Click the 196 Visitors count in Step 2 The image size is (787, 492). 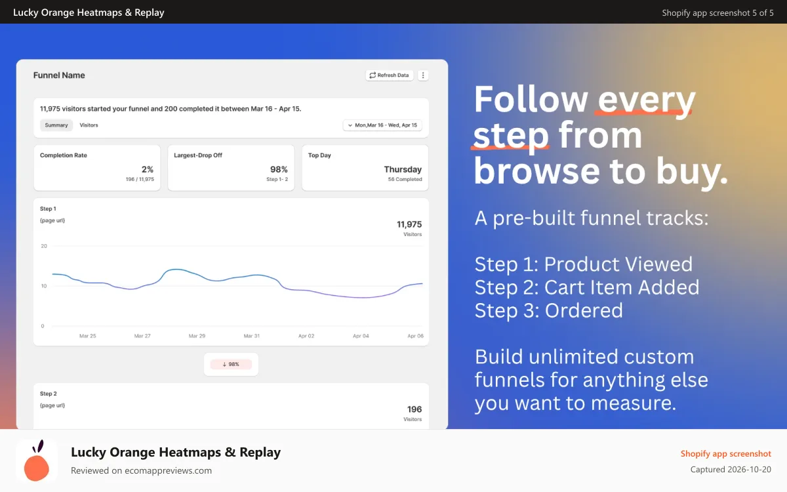(414, 413)
